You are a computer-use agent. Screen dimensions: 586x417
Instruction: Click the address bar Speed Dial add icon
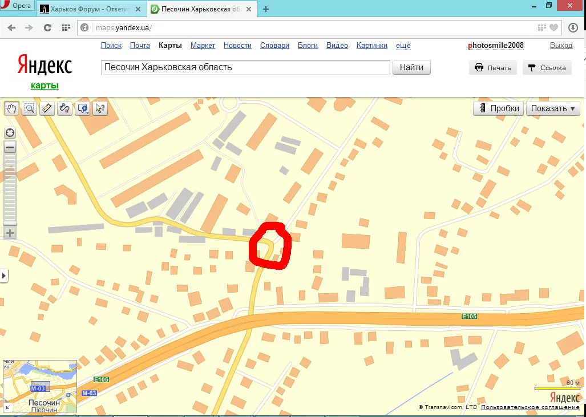pos(542,27)
